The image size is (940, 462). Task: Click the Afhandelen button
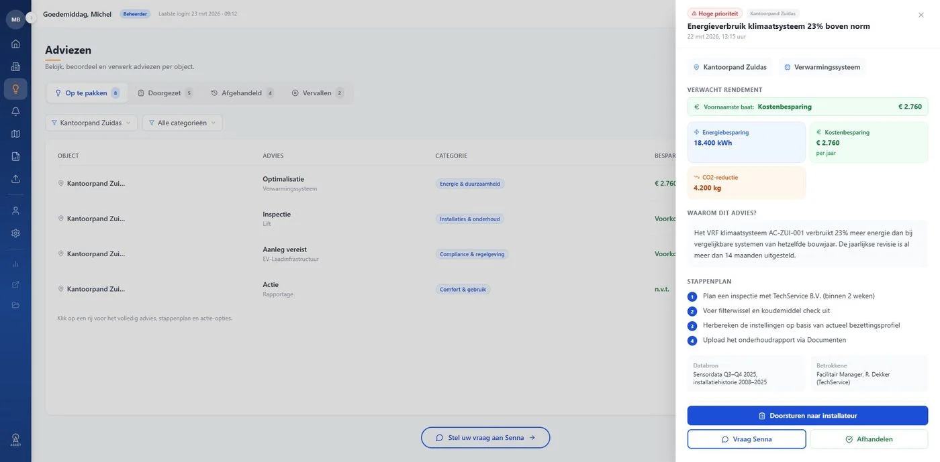(869, 439)
